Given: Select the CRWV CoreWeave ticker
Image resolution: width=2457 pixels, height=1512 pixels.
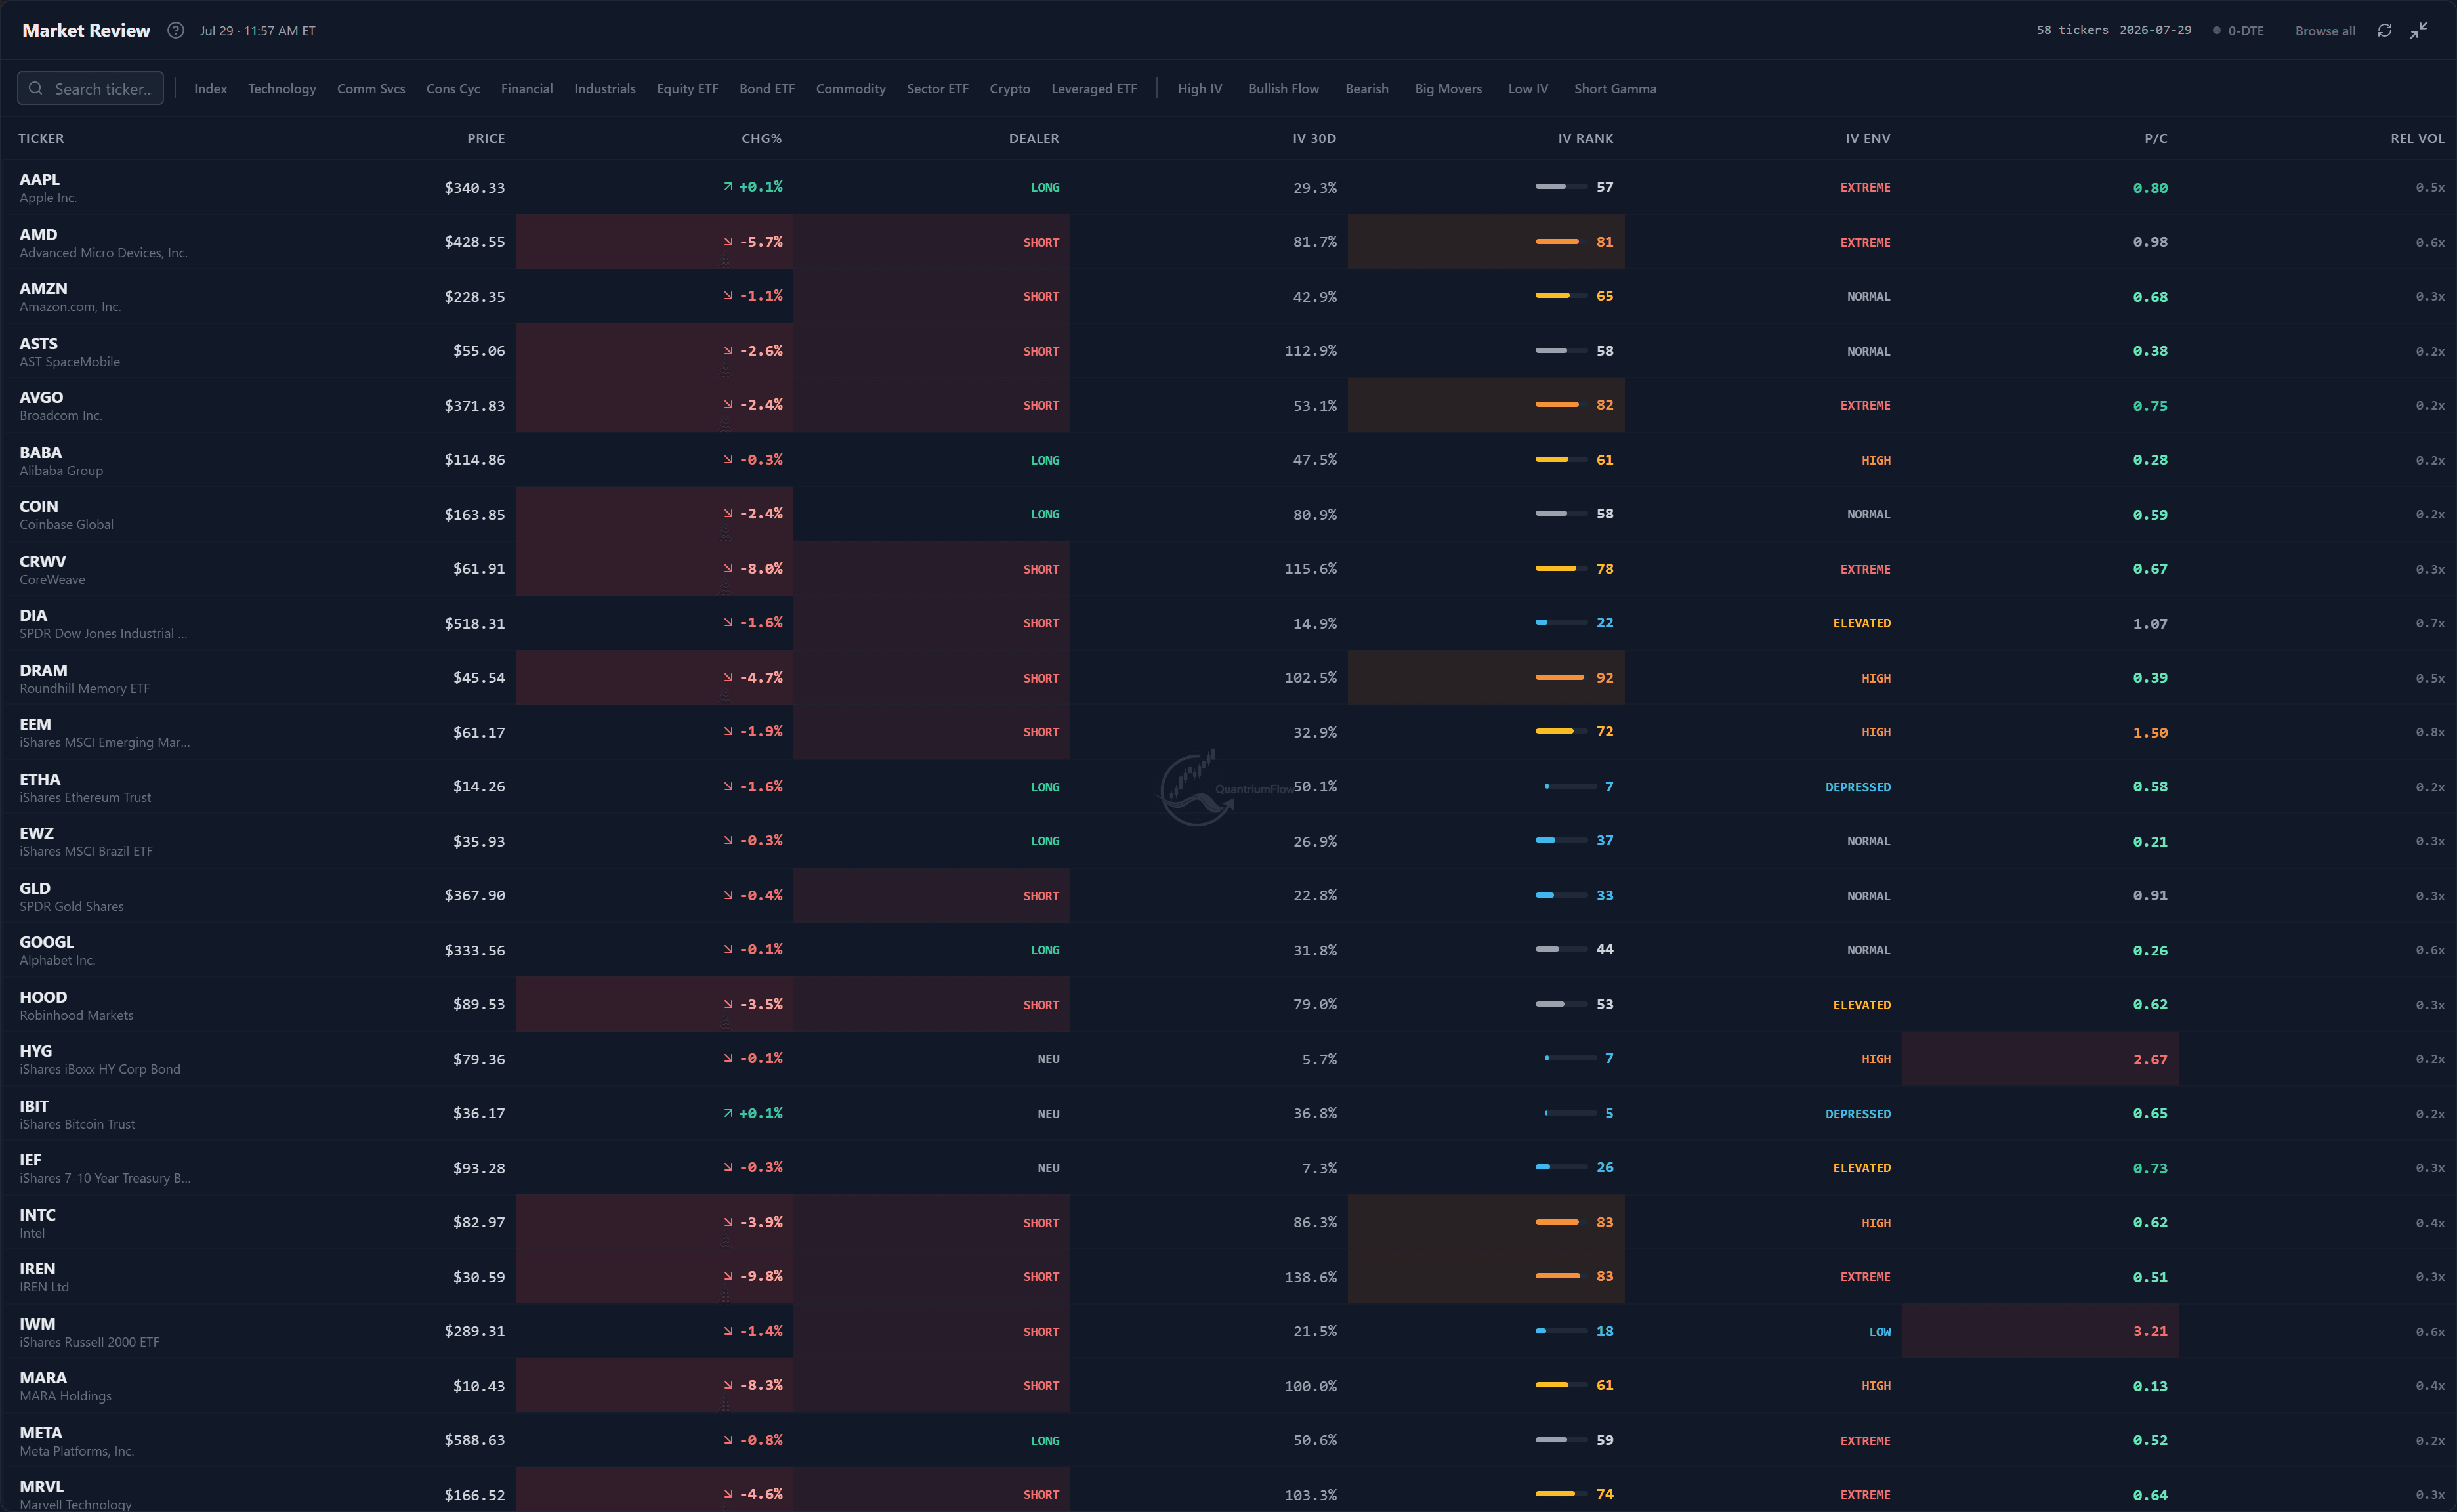Looking at the screenshot, I should click(x=43, y=561).
